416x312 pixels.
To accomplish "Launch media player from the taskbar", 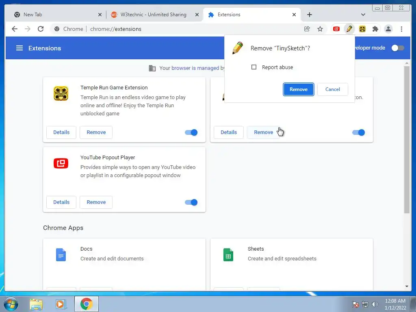I will pyautogui.click(x=61, y=304).
